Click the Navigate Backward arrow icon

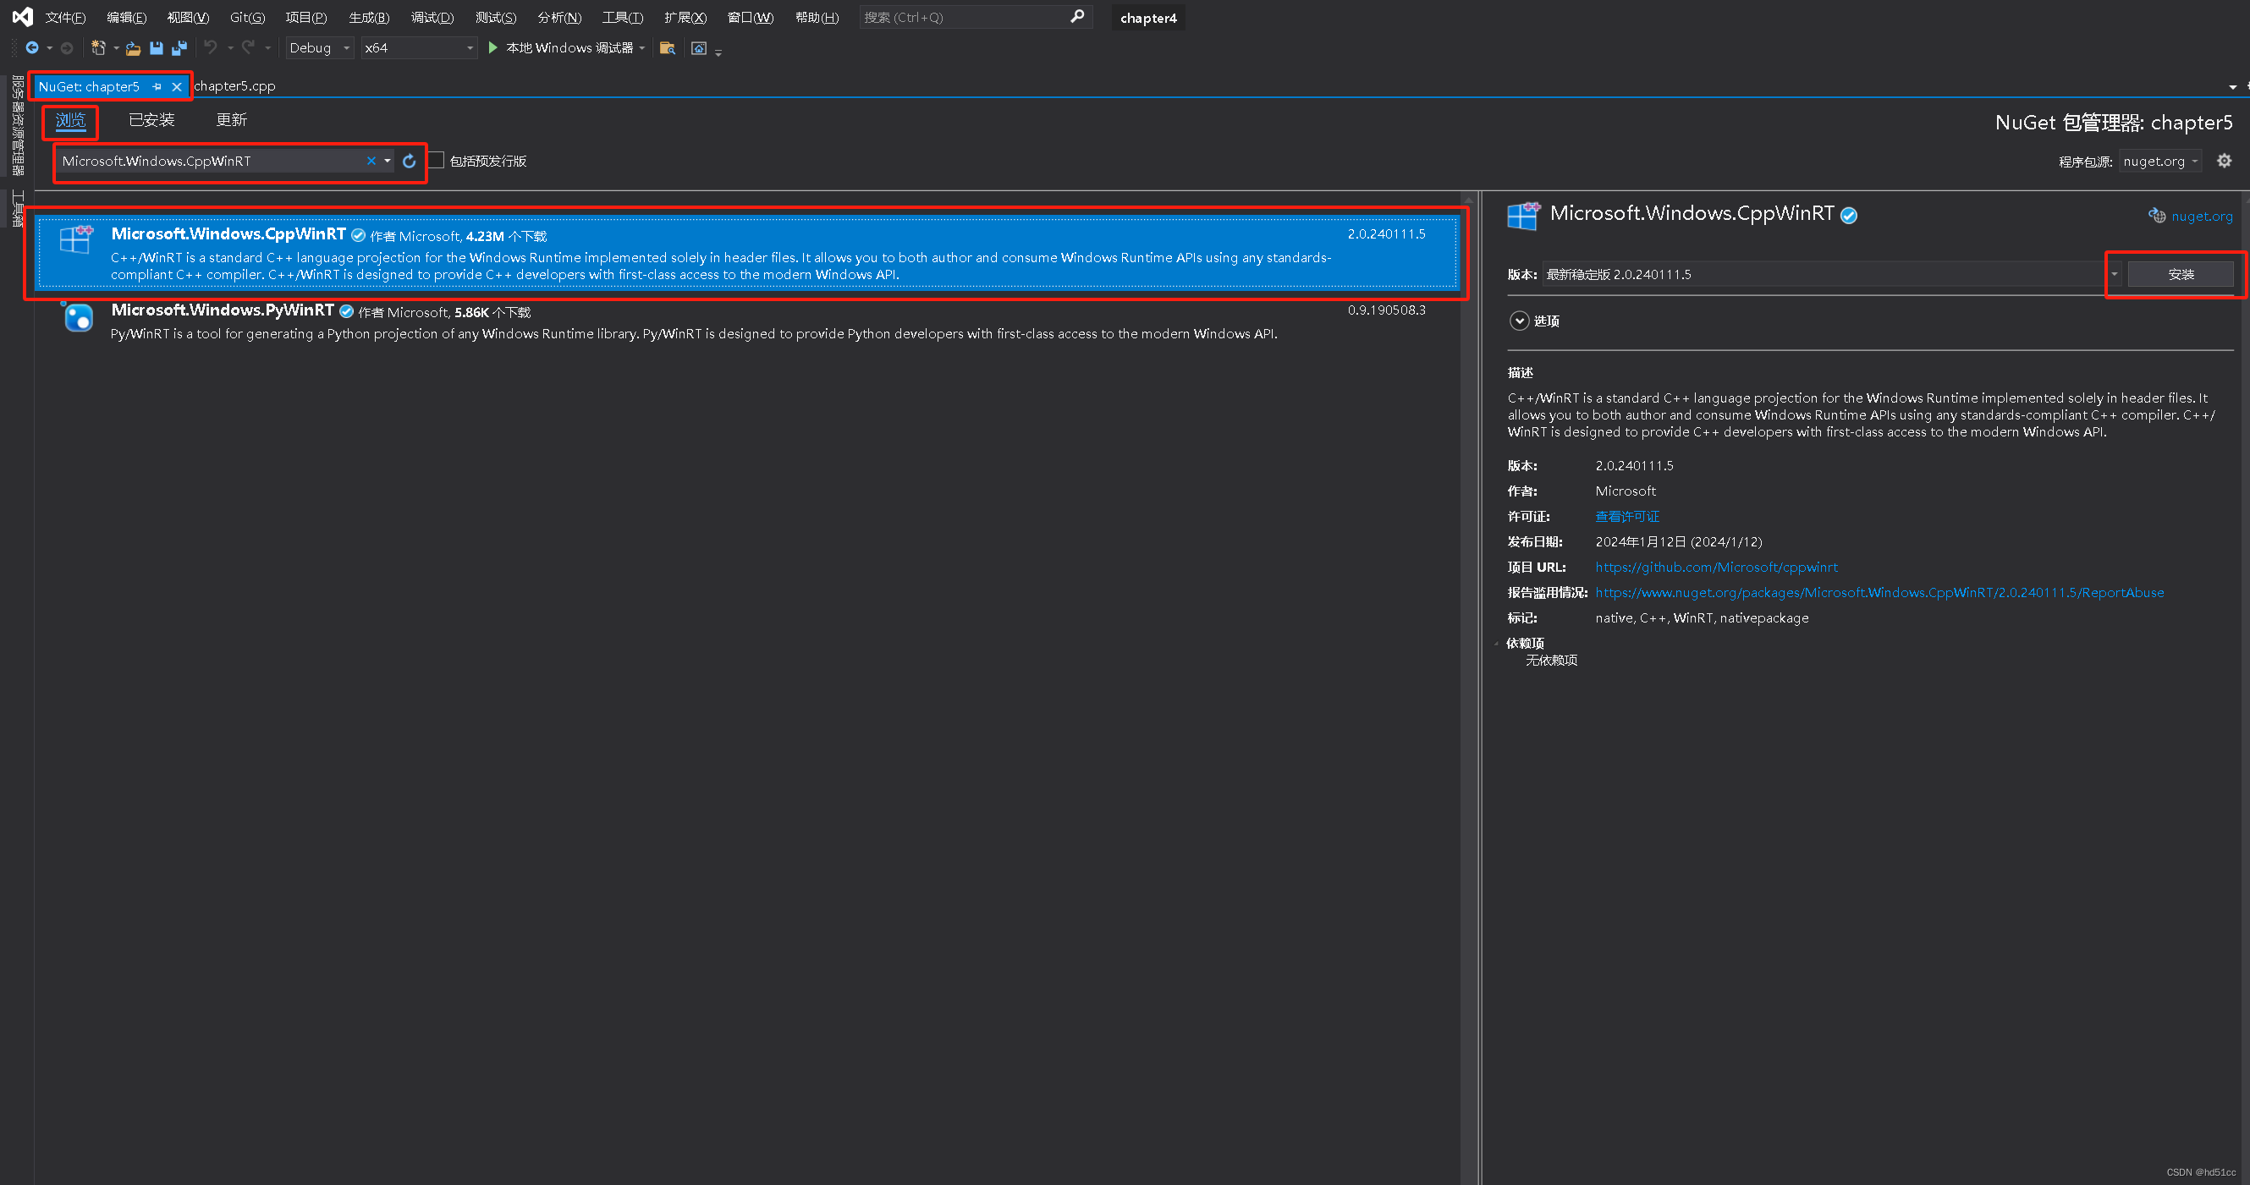(32, 48)
